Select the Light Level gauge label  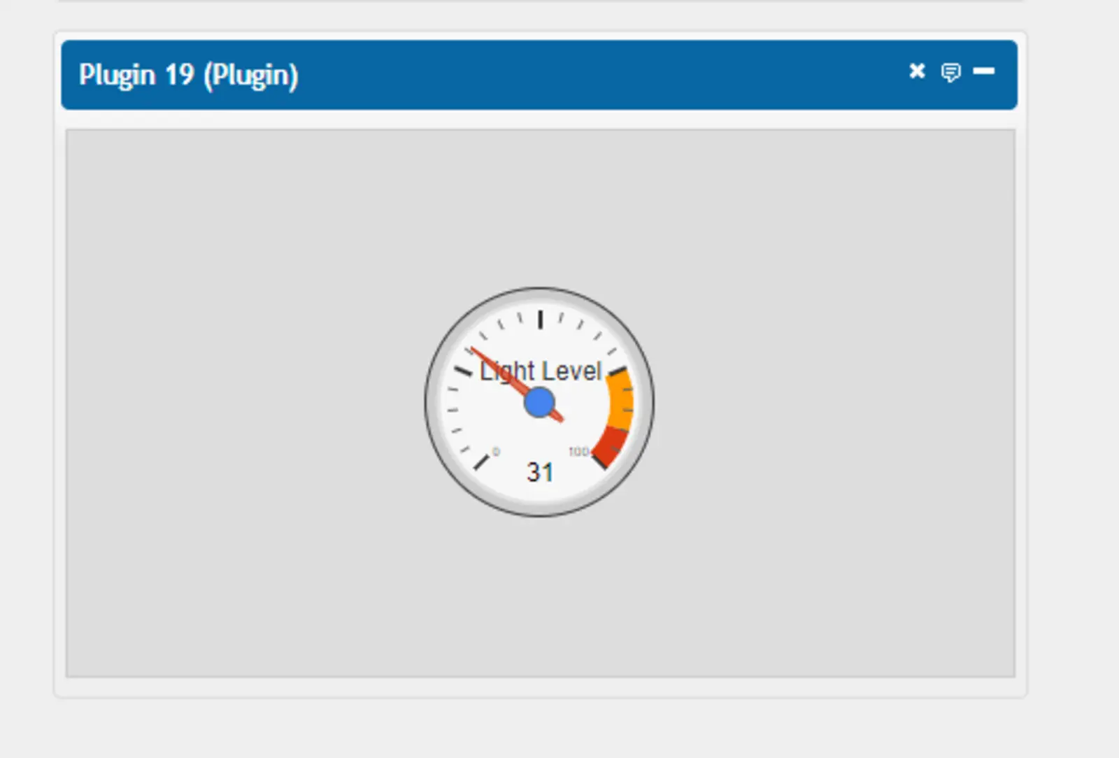coord(541,371)
